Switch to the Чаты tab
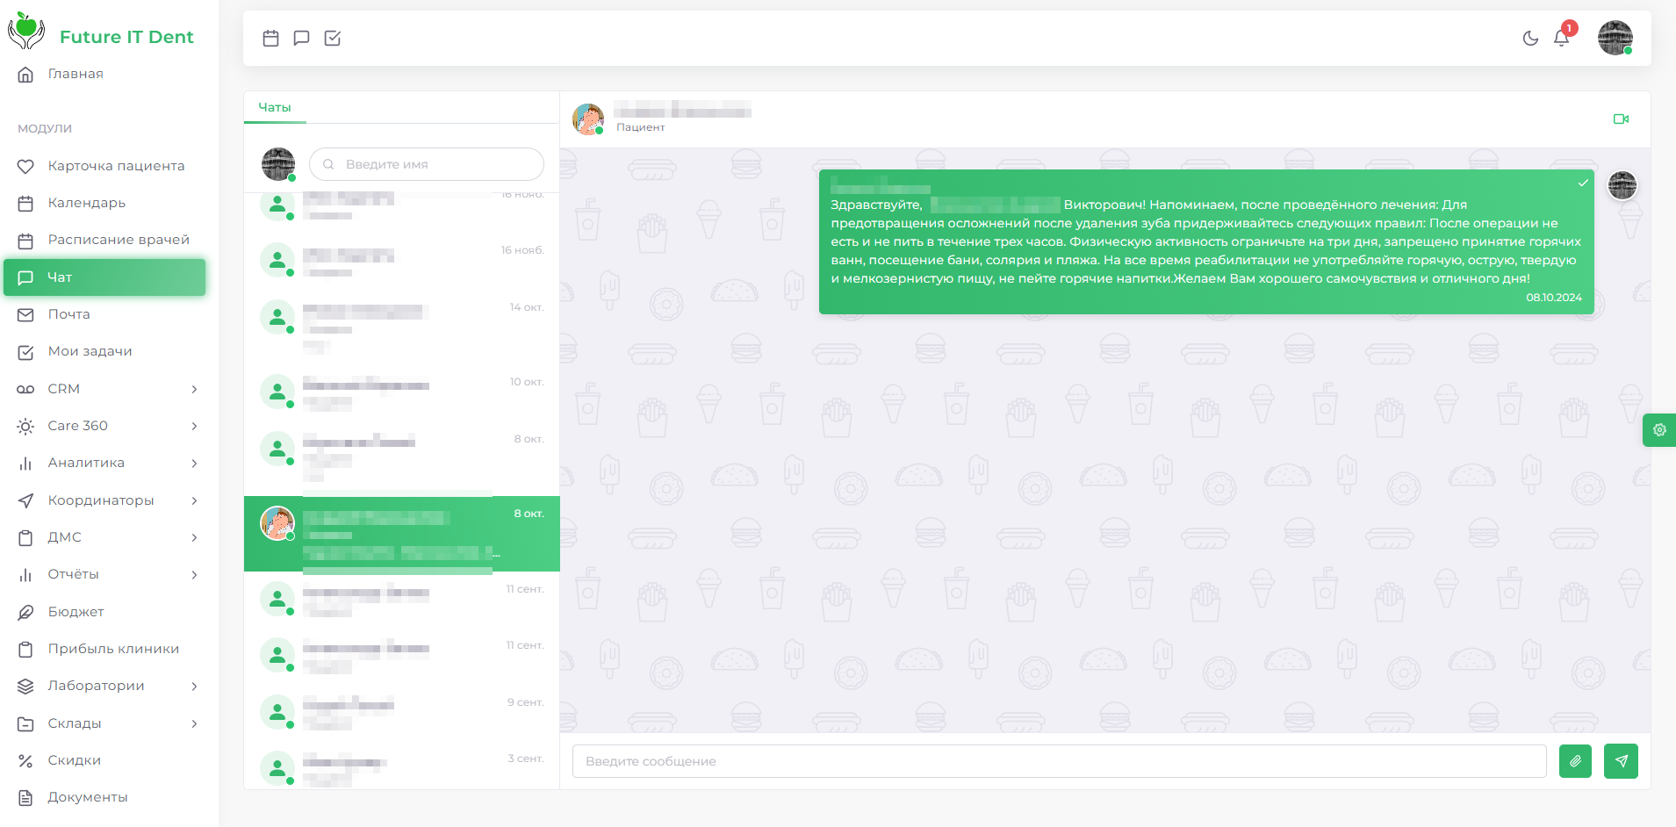 pyautogui.click(x=275, y=107)
